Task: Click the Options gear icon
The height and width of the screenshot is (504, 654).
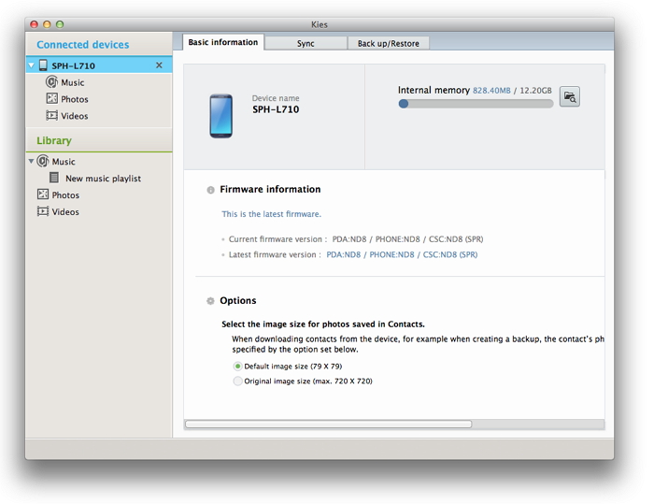Action: [x=210, y=301]
